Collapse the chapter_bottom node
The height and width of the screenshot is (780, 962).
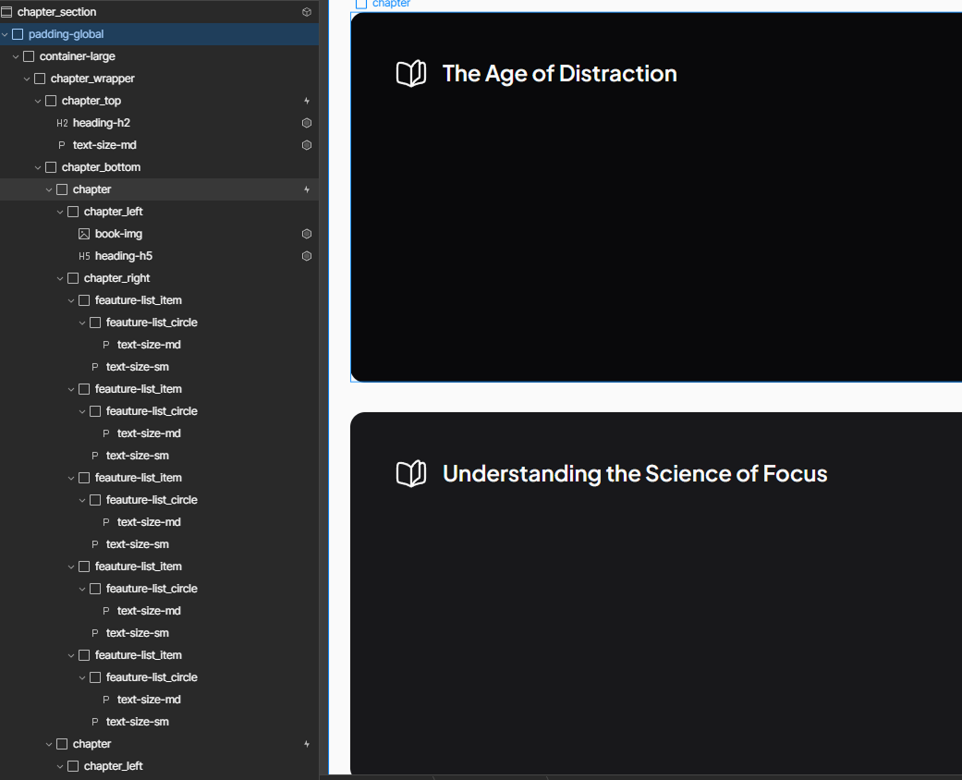[38, 167]
